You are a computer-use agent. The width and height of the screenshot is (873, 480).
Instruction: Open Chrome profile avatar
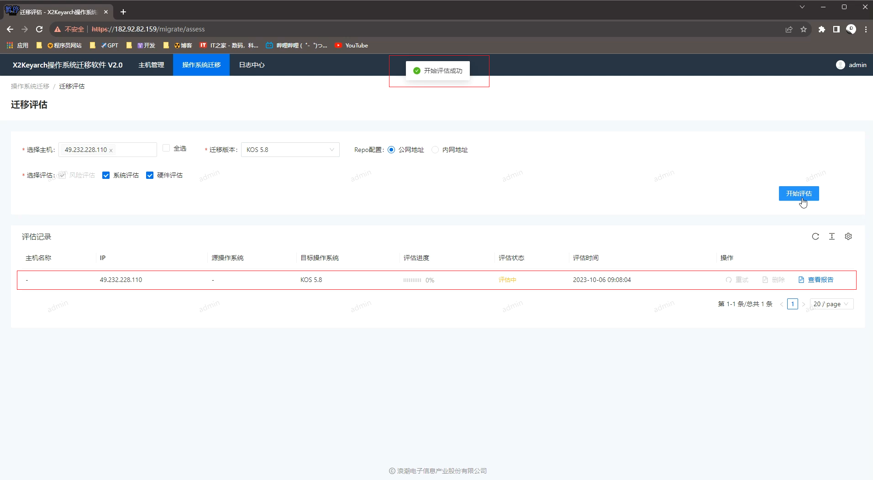point(851,29)
